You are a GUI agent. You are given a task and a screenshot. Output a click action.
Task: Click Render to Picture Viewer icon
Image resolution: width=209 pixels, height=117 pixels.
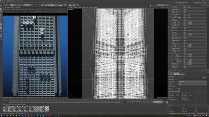point(37,5)
